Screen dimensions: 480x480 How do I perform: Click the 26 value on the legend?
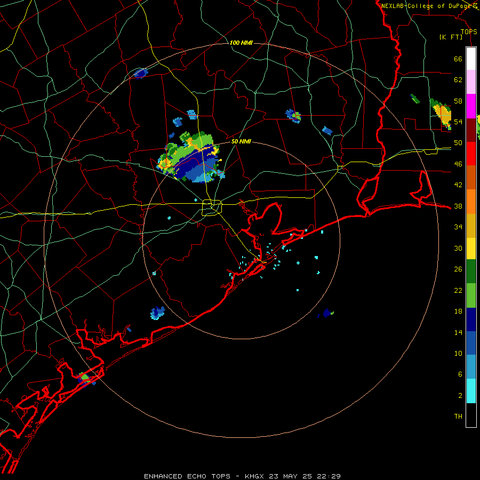(458, 269)
